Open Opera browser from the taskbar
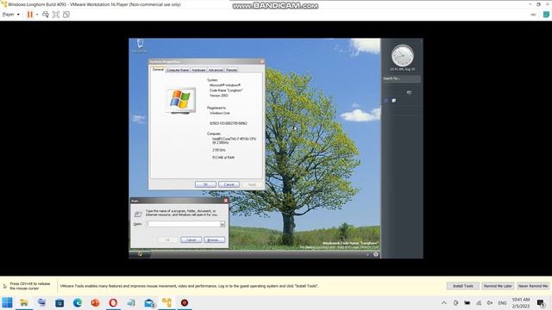552x310 pixels. 113,302
